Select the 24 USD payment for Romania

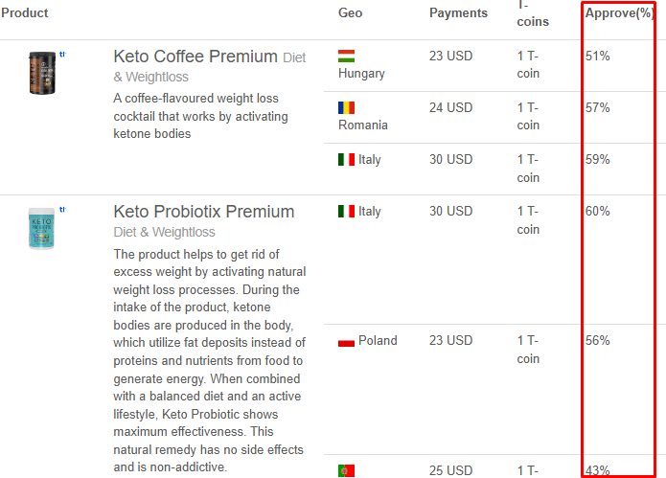click(450, 108)
